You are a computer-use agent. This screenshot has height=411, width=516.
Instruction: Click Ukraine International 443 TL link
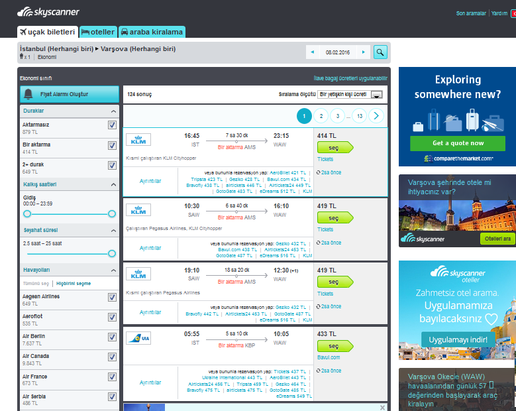click(232, 378)
